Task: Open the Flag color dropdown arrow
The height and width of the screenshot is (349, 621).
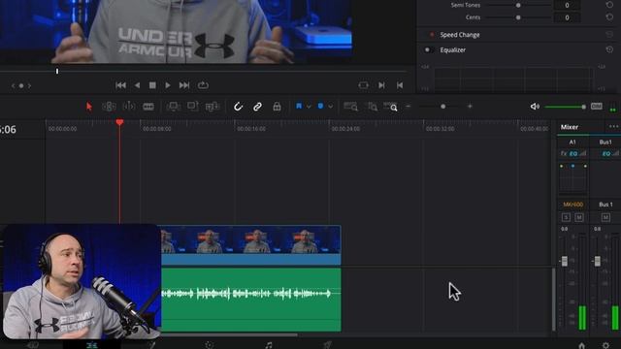Action: [309, 107]
